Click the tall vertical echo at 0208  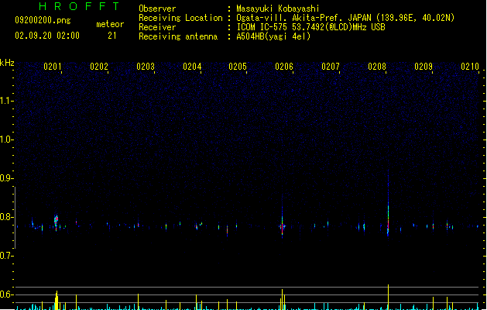coord(388,209)
